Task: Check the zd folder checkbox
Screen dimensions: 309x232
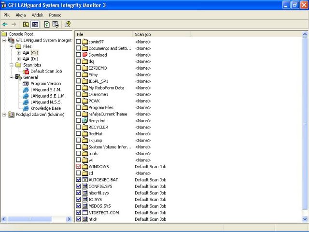Action: (x=78, y=173)
